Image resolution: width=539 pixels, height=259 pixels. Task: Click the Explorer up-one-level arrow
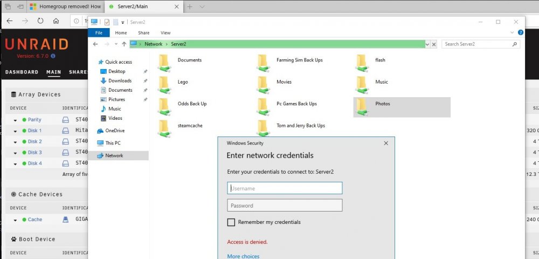click(124, 44)
